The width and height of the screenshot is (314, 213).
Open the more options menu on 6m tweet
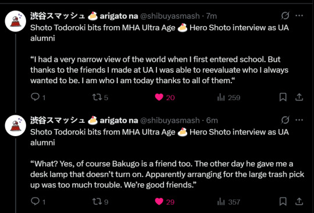point(299,120)
